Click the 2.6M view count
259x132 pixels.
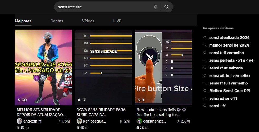click(x=185, y=121)
